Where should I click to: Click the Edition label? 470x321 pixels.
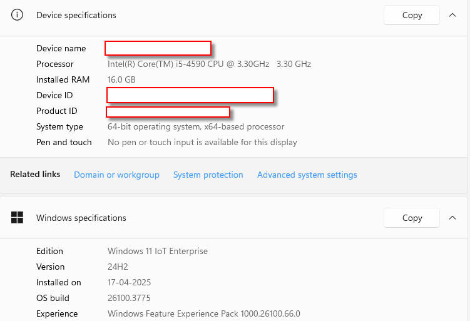(x=50, y=251)
